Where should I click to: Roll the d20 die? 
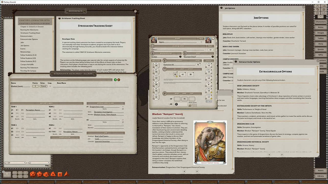point(33,174)
